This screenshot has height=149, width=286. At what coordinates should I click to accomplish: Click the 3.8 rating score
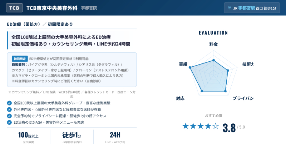[229, 127]
